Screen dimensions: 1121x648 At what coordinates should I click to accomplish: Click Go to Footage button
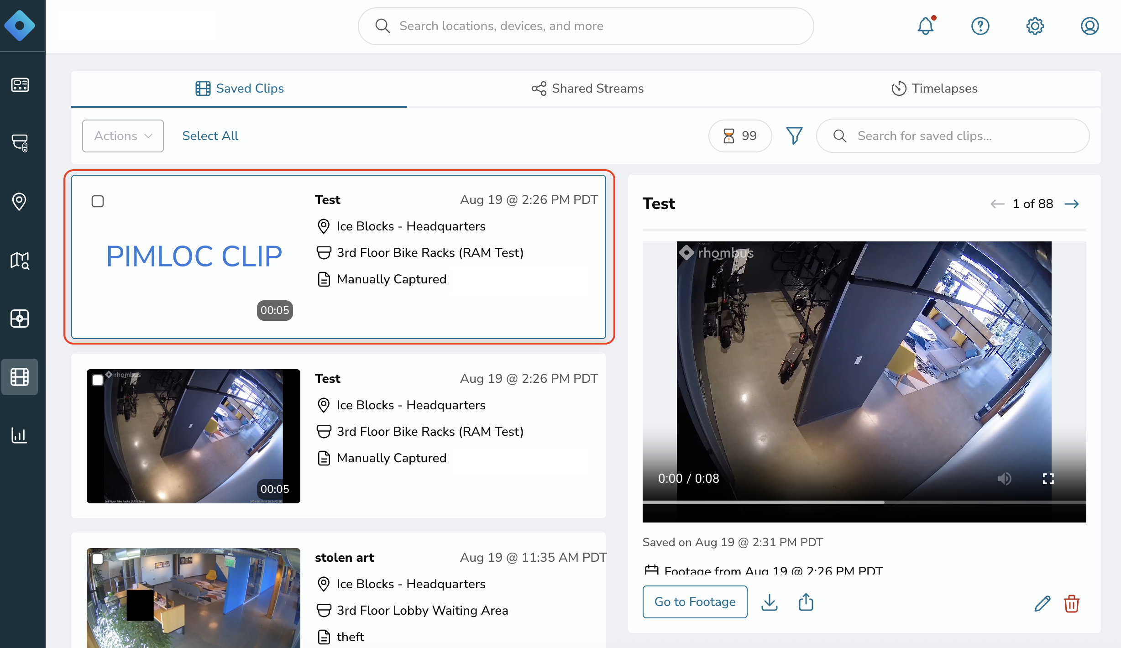click(695, 602)
